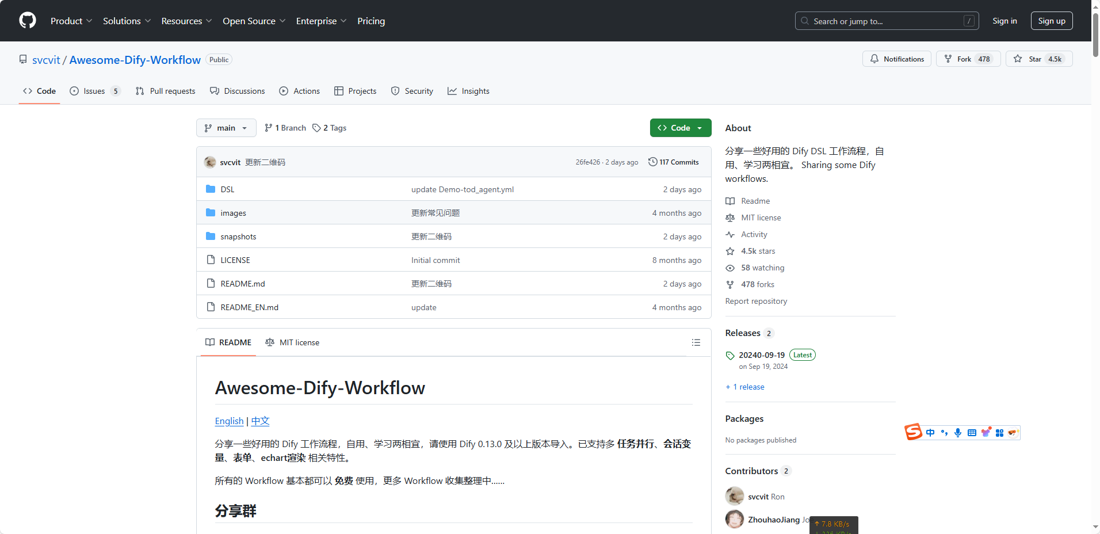The image size is (1100, 534).
Task: Open the English README link
Action: 229,421
